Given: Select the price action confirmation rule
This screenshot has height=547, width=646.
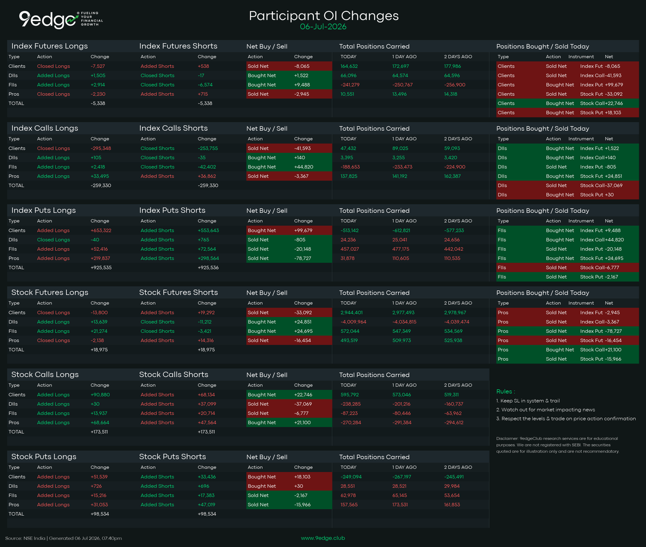Looking at the screenshot, I should (566, 418).
